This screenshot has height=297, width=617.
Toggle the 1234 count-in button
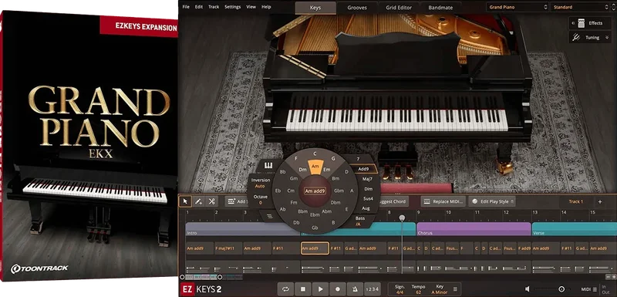click(372, 289)
